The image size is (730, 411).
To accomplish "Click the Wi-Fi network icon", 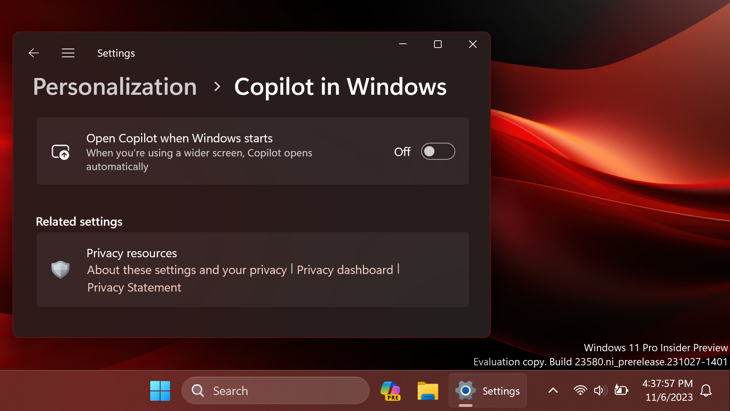I will point(580,390).
